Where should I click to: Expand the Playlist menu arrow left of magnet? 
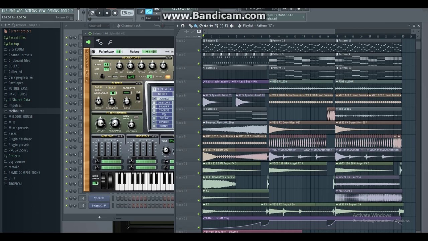tap(178, 26)
